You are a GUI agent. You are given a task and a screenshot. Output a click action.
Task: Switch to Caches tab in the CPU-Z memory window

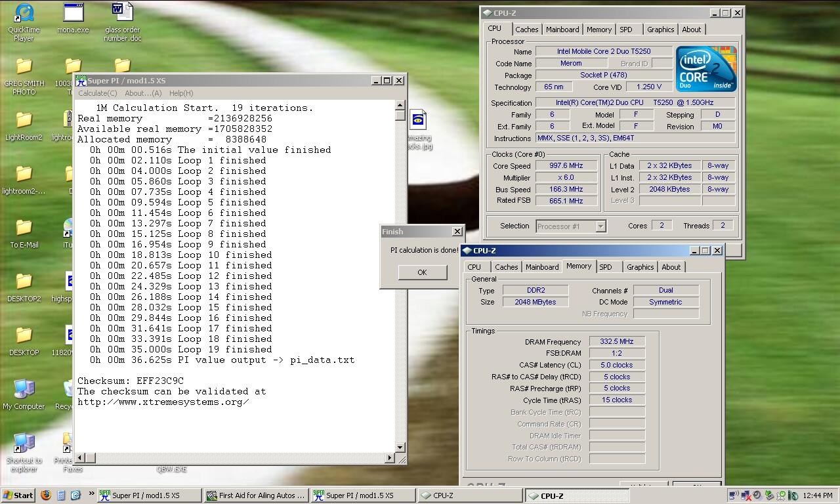pyautogui.click(x=506, y=267)
